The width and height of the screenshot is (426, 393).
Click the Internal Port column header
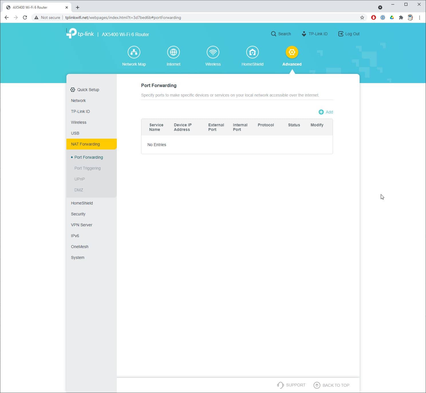point(240,127)
